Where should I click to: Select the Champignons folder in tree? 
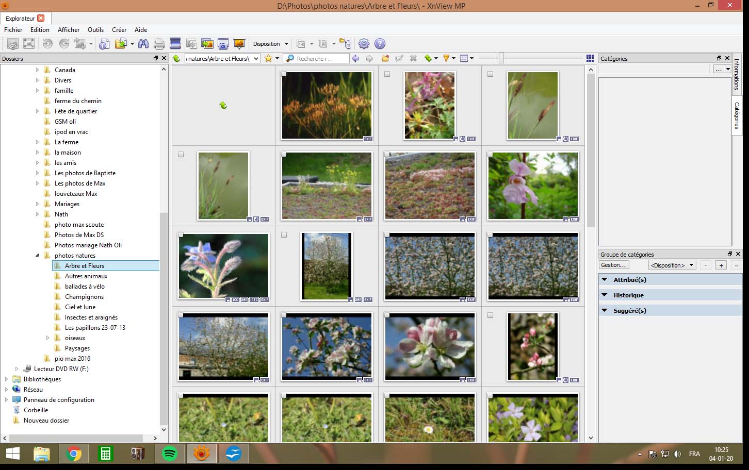(x=84, y=297)
